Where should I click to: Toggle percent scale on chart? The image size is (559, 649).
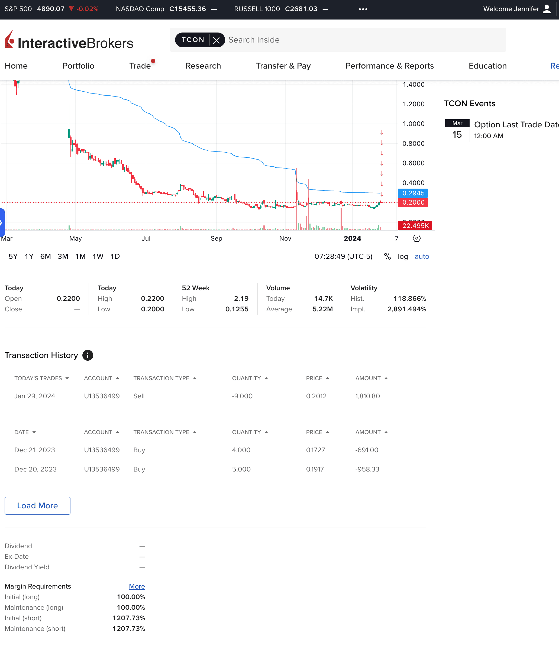387,257
